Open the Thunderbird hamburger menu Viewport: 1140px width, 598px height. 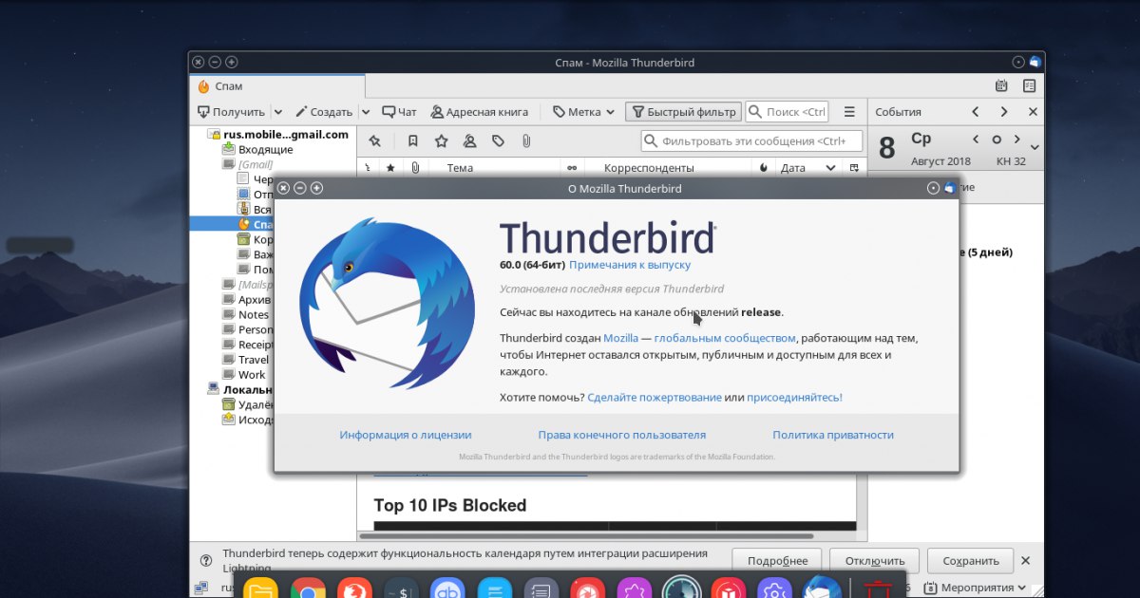tap(849, 112)
